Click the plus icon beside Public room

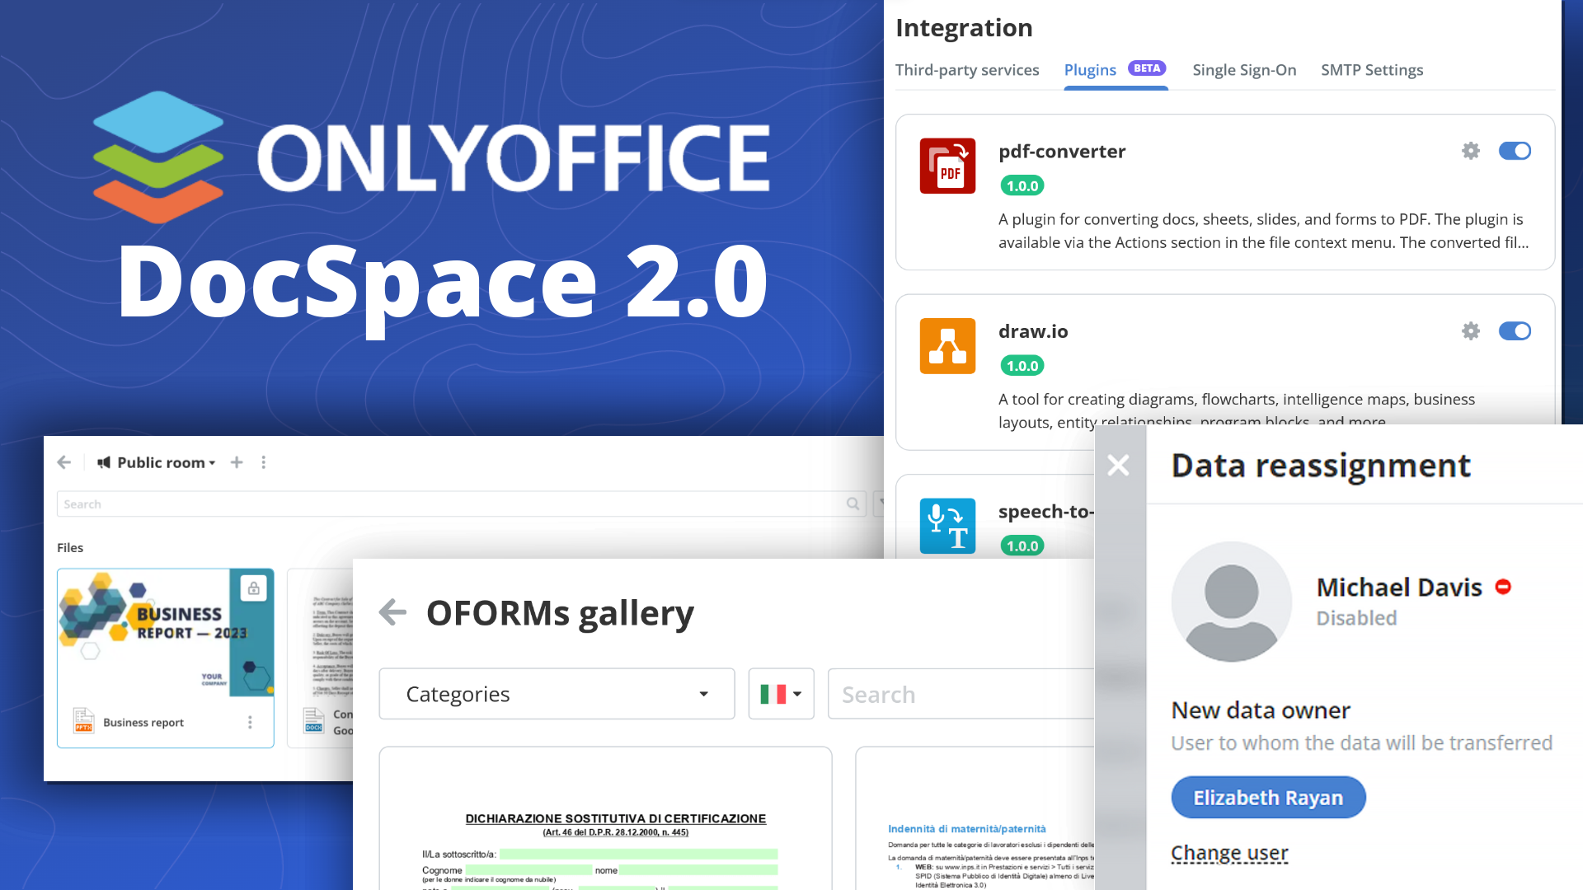pos(237,462)
